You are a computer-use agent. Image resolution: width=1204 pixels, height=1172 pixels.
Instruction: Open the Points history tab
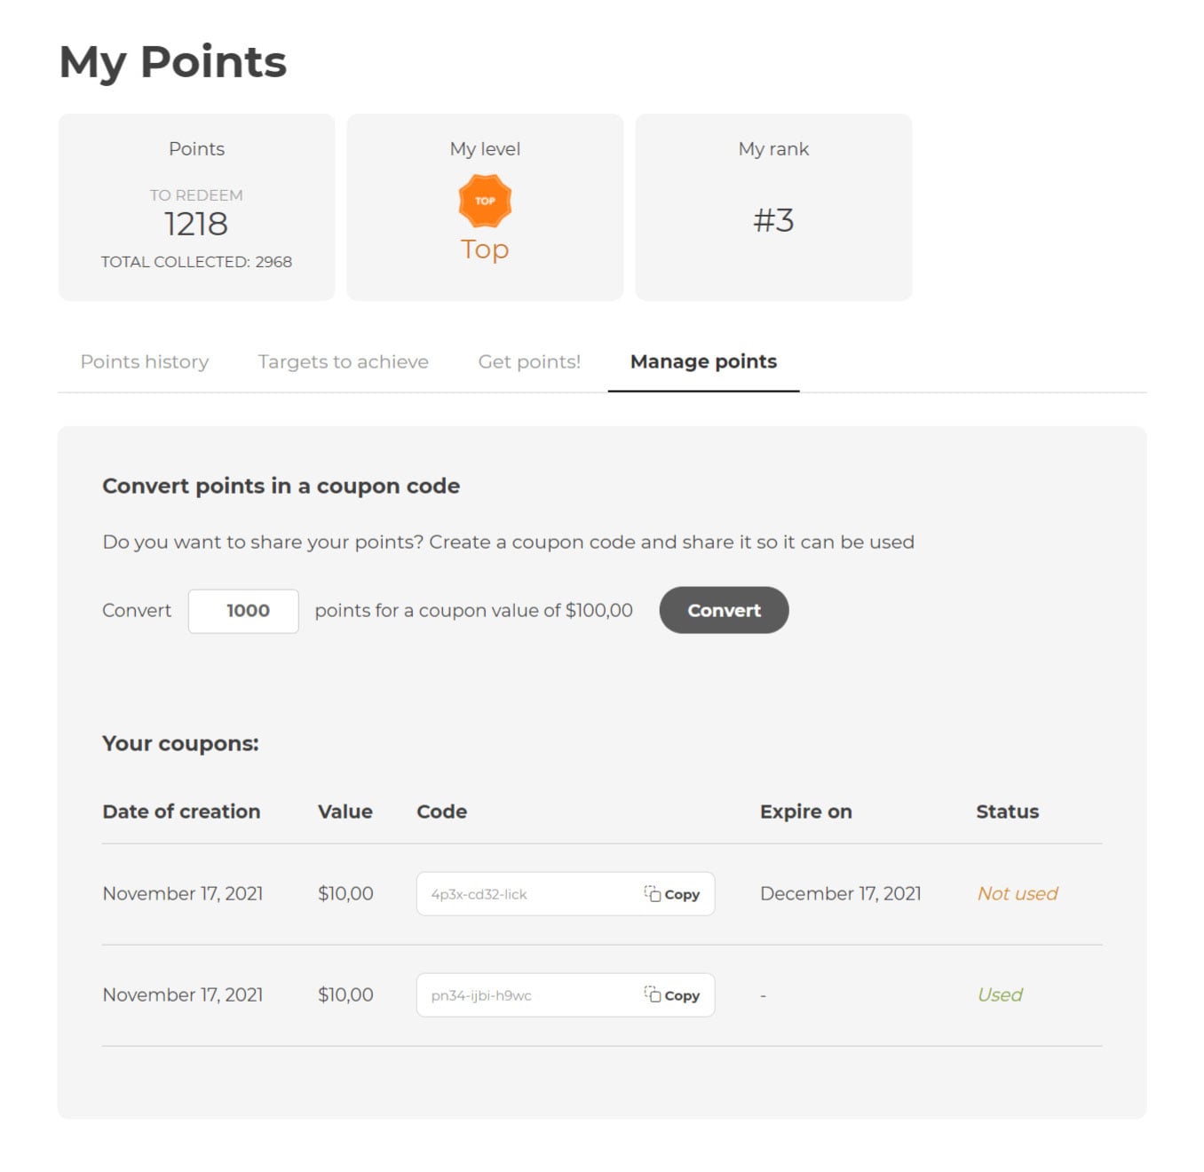[x=145, y=361]
